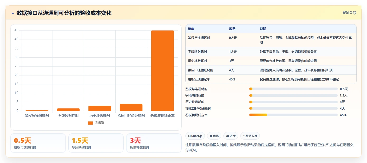Click the 字段映射耗时 1.5天 progress bar
This screenshot has height=163, width=367.
pyautogui.click(x=293, y=95)
